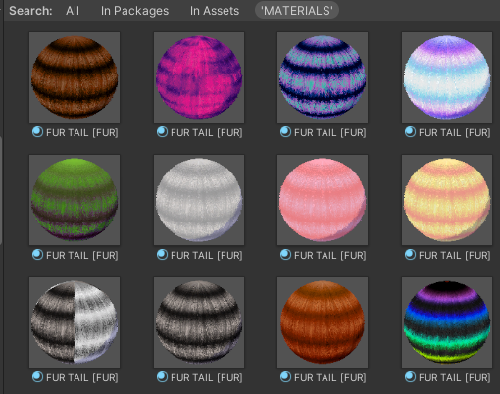This screenshot has height=394, width=500.
Task: Click FUR TAIL [FUR] label under magenta sphere
Action: [x=207, y=133]
